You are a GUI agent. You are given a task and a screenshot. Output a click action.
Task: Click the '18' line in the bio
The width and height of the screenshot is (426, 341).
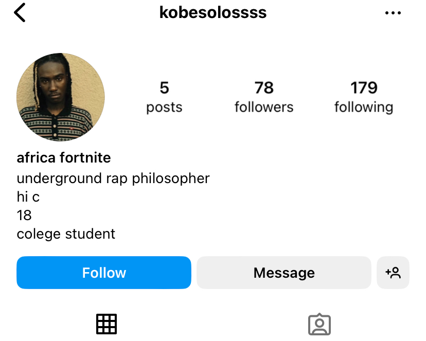(x=24, y=216)
